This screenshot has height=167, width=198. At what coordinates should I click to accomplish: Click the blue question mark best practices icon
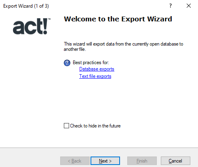tap(67, 63)
